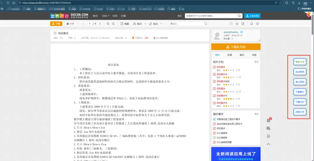
Task: Click the 停止预览 button
Action: click(300, 82)
